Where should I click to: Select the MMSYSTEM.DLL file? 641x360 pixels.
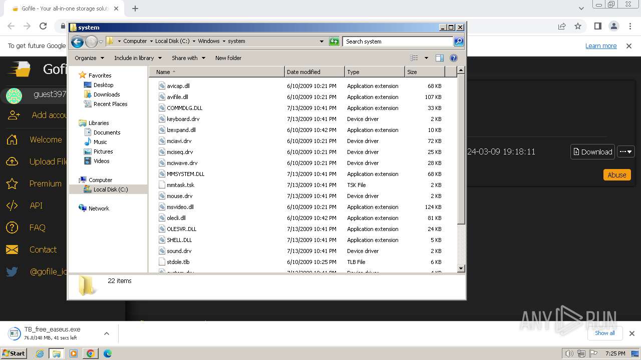pyautogui.click(x=185, y=174)
